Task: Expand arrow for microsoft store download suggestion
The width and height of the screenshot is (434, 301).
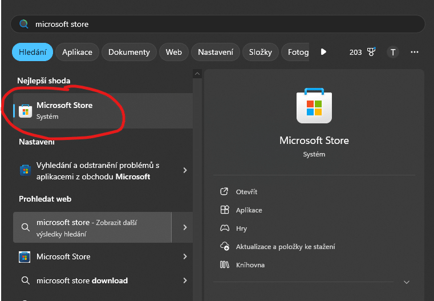Action: (185, 280)
